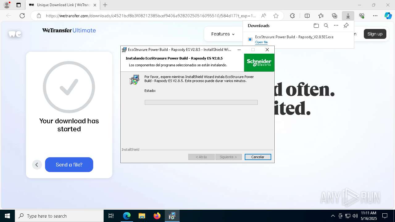The height and width of the screenshot is (222, 395).
Task: Show hidden system tray icons
Action: (x=333, y=216)
